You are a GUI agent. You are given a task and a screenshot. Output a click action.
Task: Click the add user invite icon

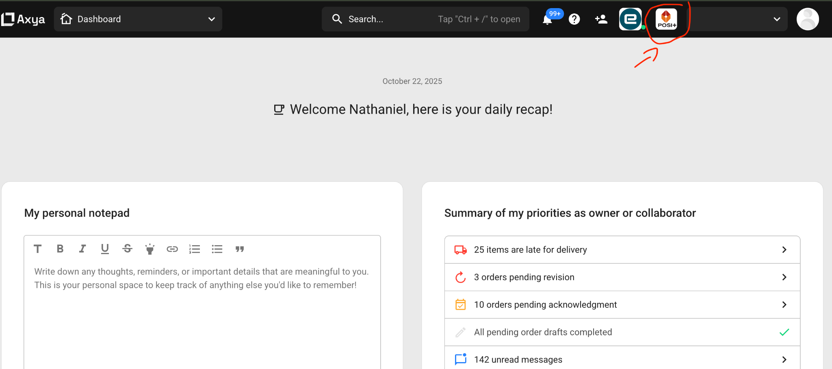[x=601, y=19]
